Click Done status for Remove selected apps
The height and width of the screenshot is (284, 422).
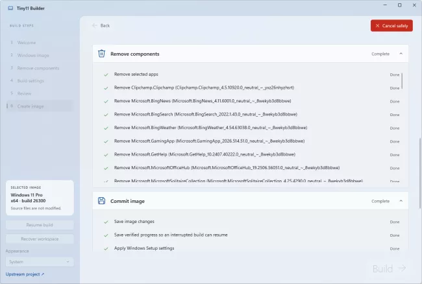pyautogui.click(x=395, y=75)
